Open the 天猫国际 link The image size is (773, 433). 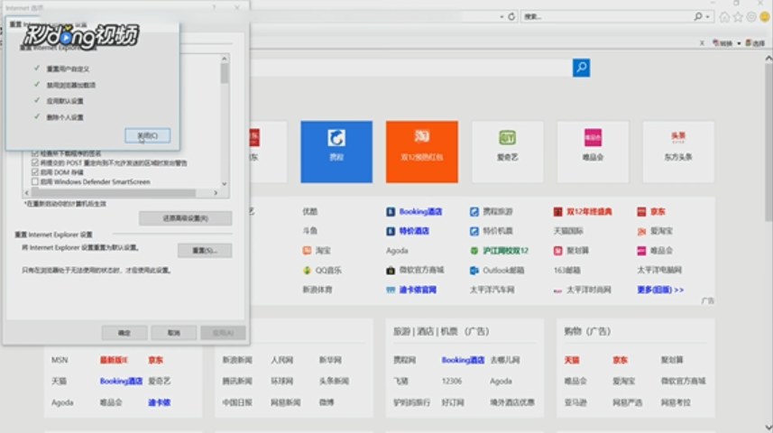pyautogui.click(x=568, y=231)
